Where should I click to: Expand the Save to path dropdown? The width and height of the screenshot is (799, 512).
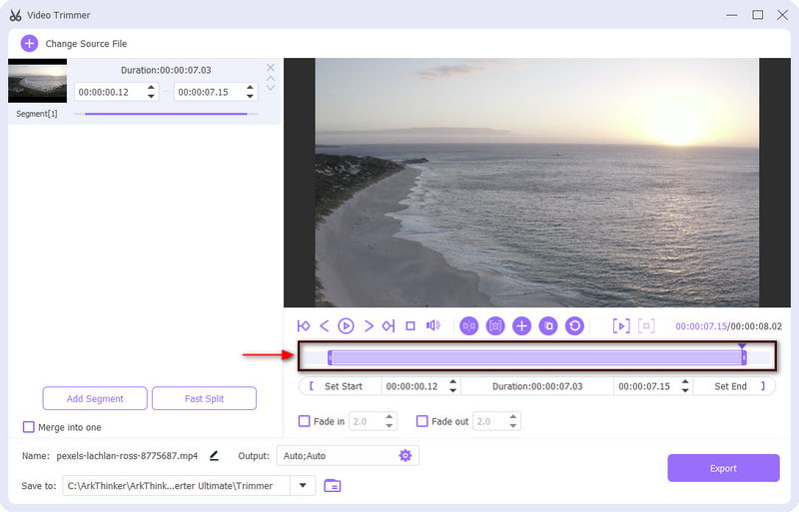point(303,485)
